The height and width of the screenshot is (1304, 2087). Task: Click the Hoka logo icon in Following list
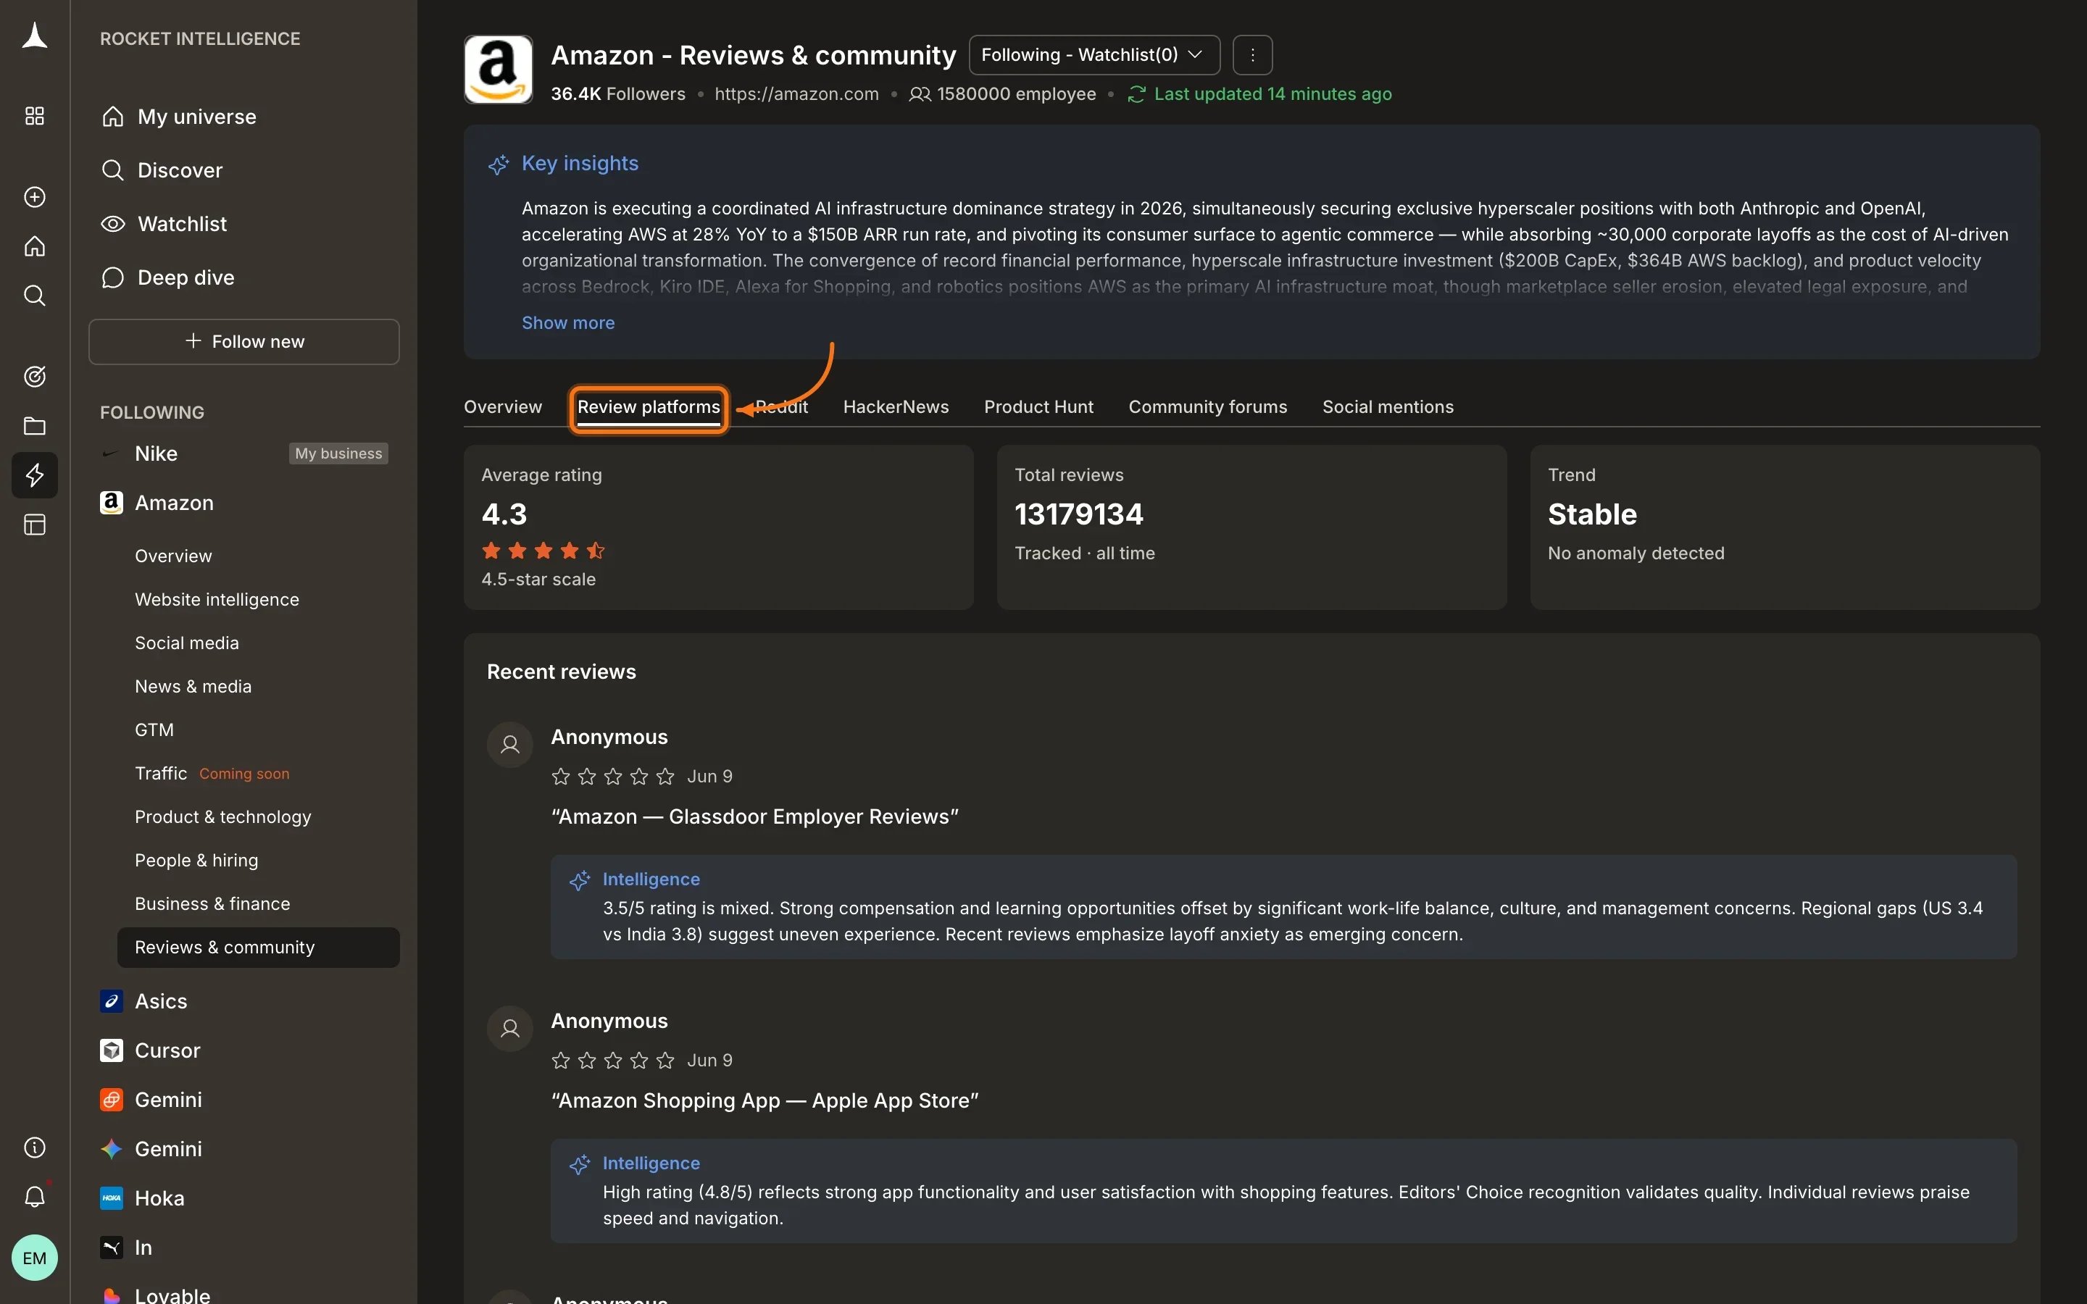112,1198
